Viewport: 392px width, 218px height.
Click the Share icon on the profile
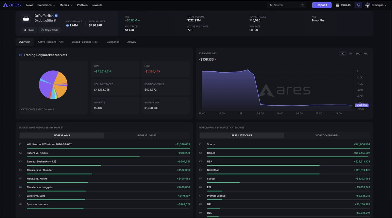[25, 29]
